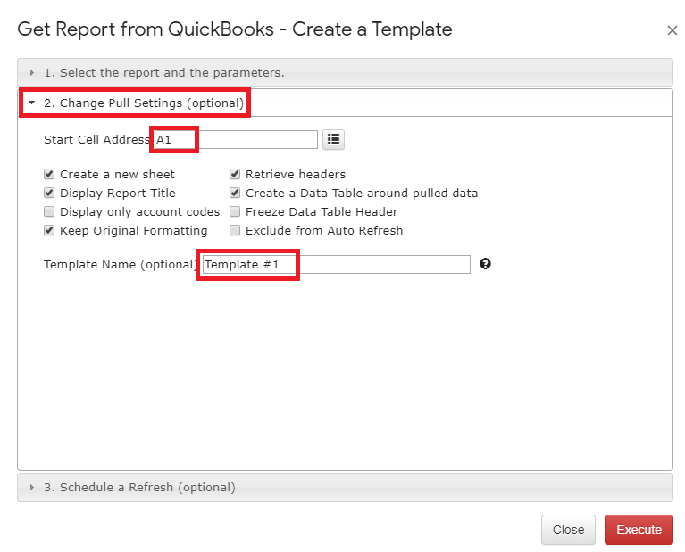Click the cell range selector list icon
The height and width of the screenshot is (552, 685).
(333, 140)
